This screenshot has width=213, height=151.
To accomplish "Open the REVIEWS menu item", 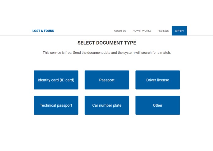I will coord(163,31).
